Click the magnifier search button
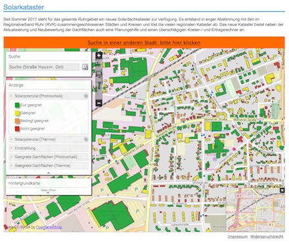The image size is (289, 243). [x=85, y=67]
